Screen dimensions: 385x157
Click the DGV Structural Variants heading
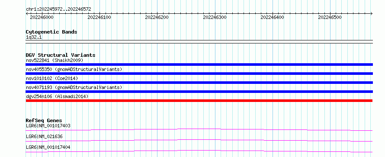point(61,55)
